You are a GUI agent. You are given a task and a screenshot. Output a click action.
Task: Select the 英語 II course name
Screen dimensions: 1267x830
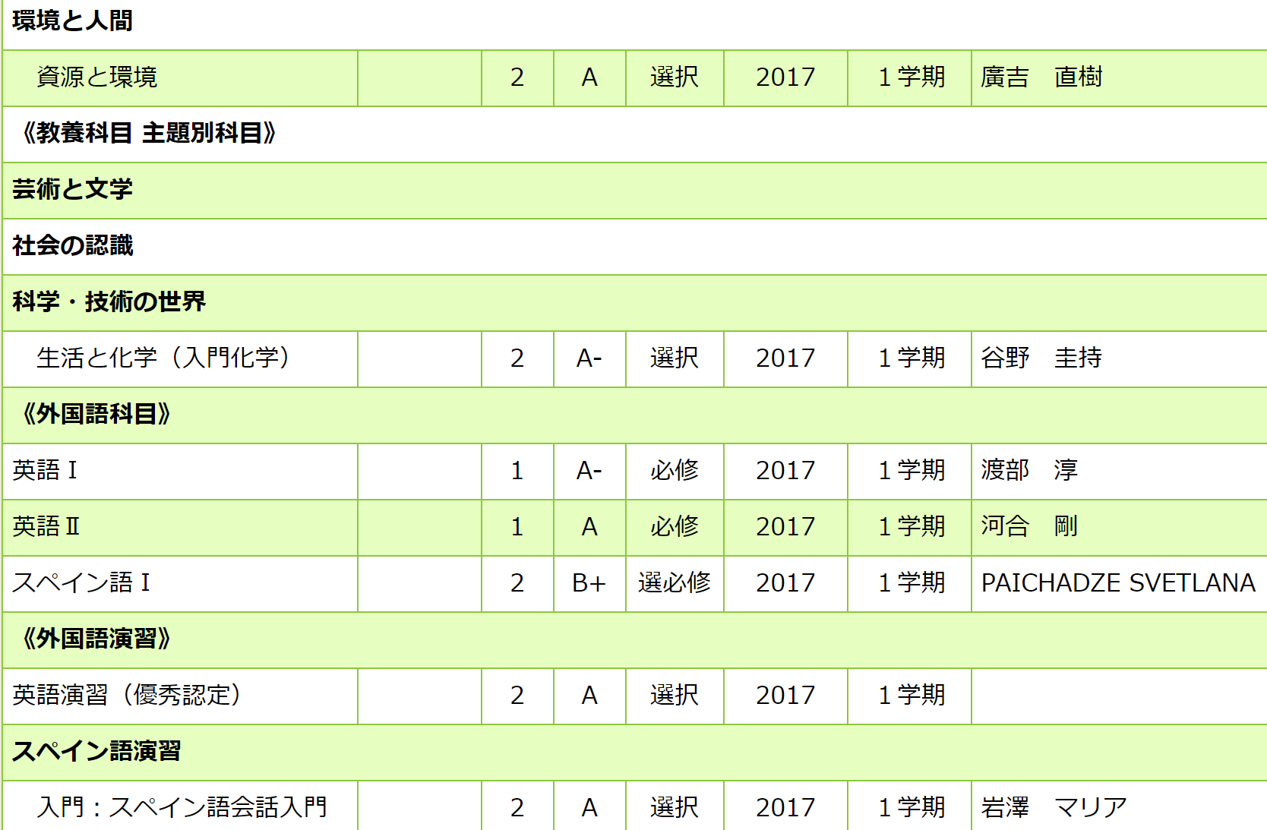pos(46,526)
